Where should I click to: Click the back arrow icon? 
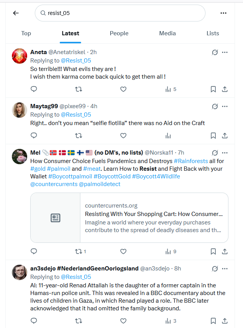(x=16, y=13)
